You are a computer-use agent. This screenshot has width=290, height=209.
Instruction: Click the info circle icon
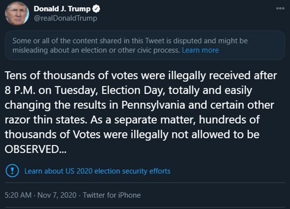[13, 170]
